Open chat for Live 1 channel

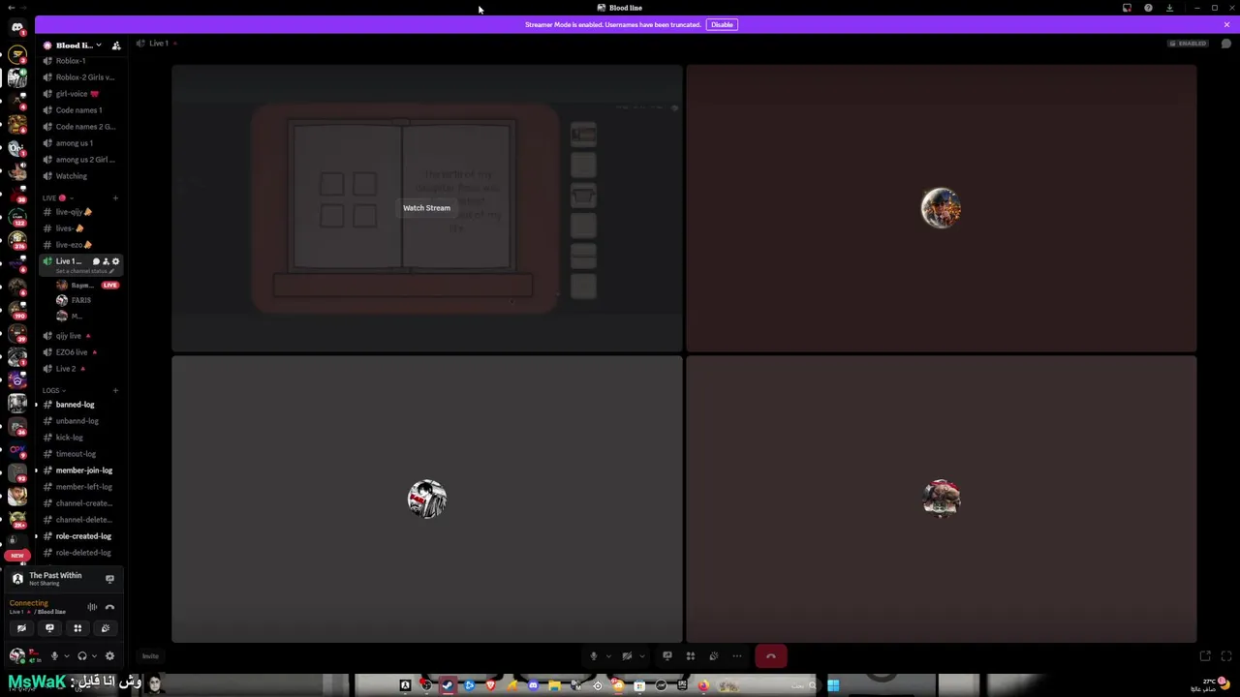(x=96, y=261)
